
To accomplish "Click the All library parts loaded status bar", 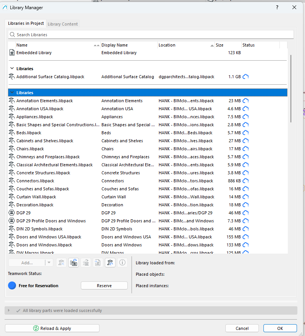I will 151,310.
